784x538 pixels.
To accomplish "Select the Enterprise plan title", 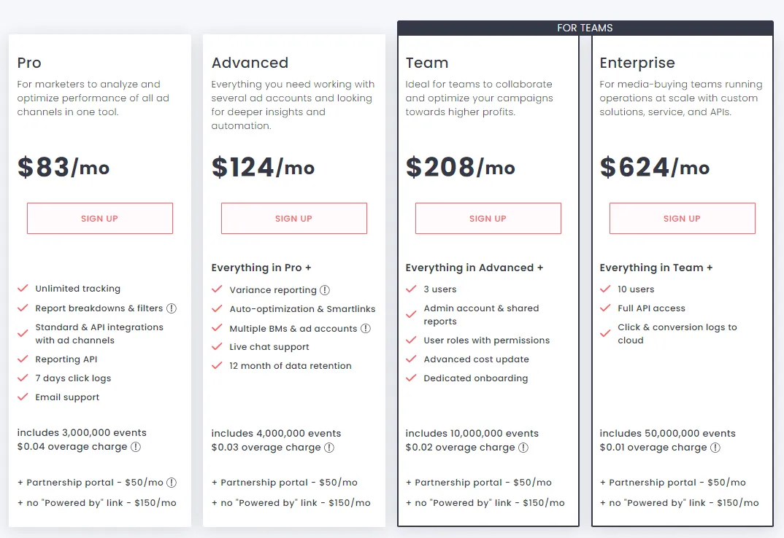I will pos(637,63).
